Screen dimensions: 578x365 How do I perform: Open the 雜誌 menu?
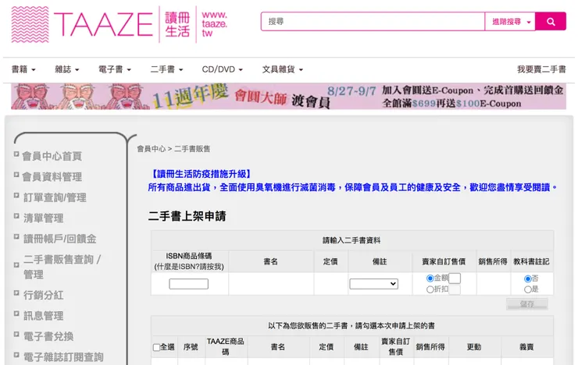(67, 69)
